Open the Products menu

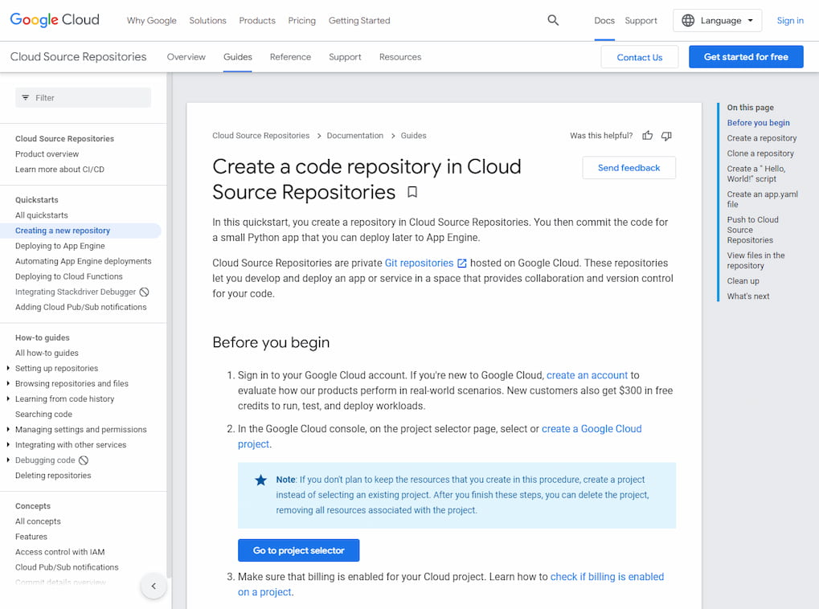click(x=257, y=21)
